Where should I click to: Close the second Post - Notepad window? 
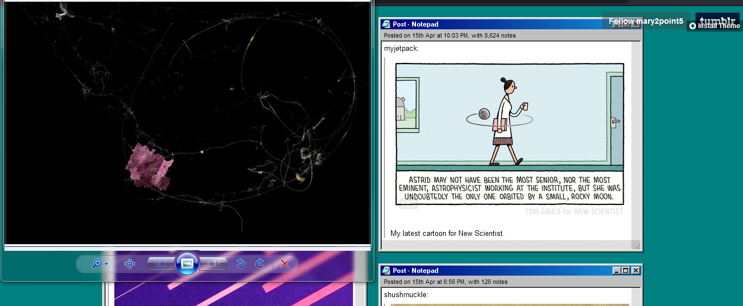click(636, 271)
